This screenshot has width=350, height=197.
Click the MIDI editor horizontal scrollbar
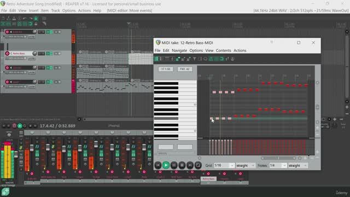[x=278, y=158]
